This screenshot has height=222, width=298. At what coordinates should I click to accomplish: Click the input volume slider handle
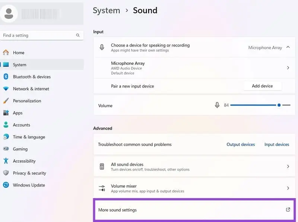click(x=279, y=105)
